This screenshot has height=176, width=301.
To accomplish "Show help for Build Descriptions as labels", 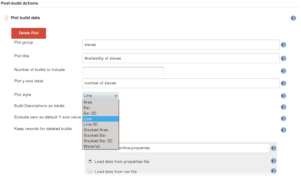I will coord(284,107).
